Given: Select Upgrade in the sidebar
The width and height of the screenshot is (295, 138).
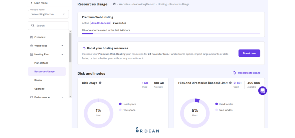Looking at the screenshot, I should [x=39, y=89].
